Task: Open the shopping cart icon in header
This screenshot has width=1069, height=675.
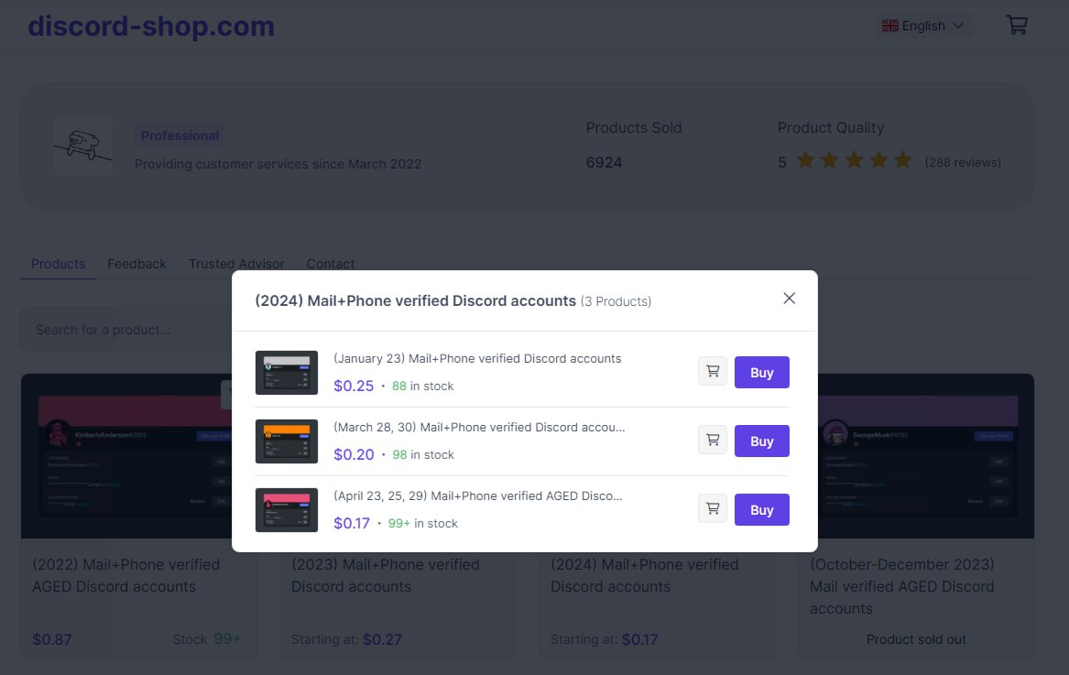Action: [1017, 26]
